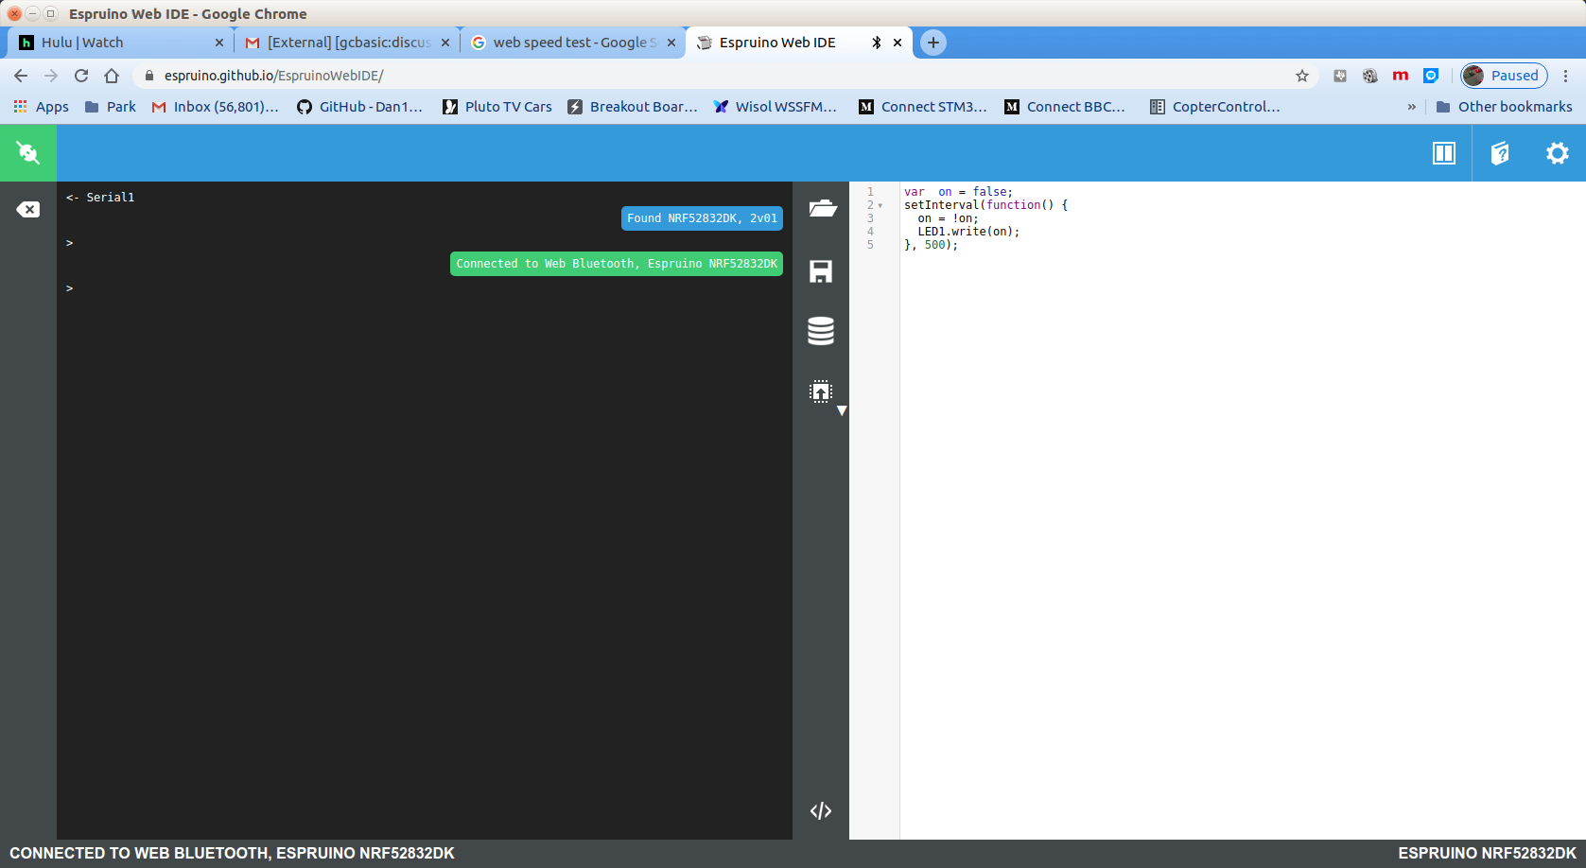1586x868 pixels.
Task: Send code to Espruino upload icon
Action: coord(821,391)
